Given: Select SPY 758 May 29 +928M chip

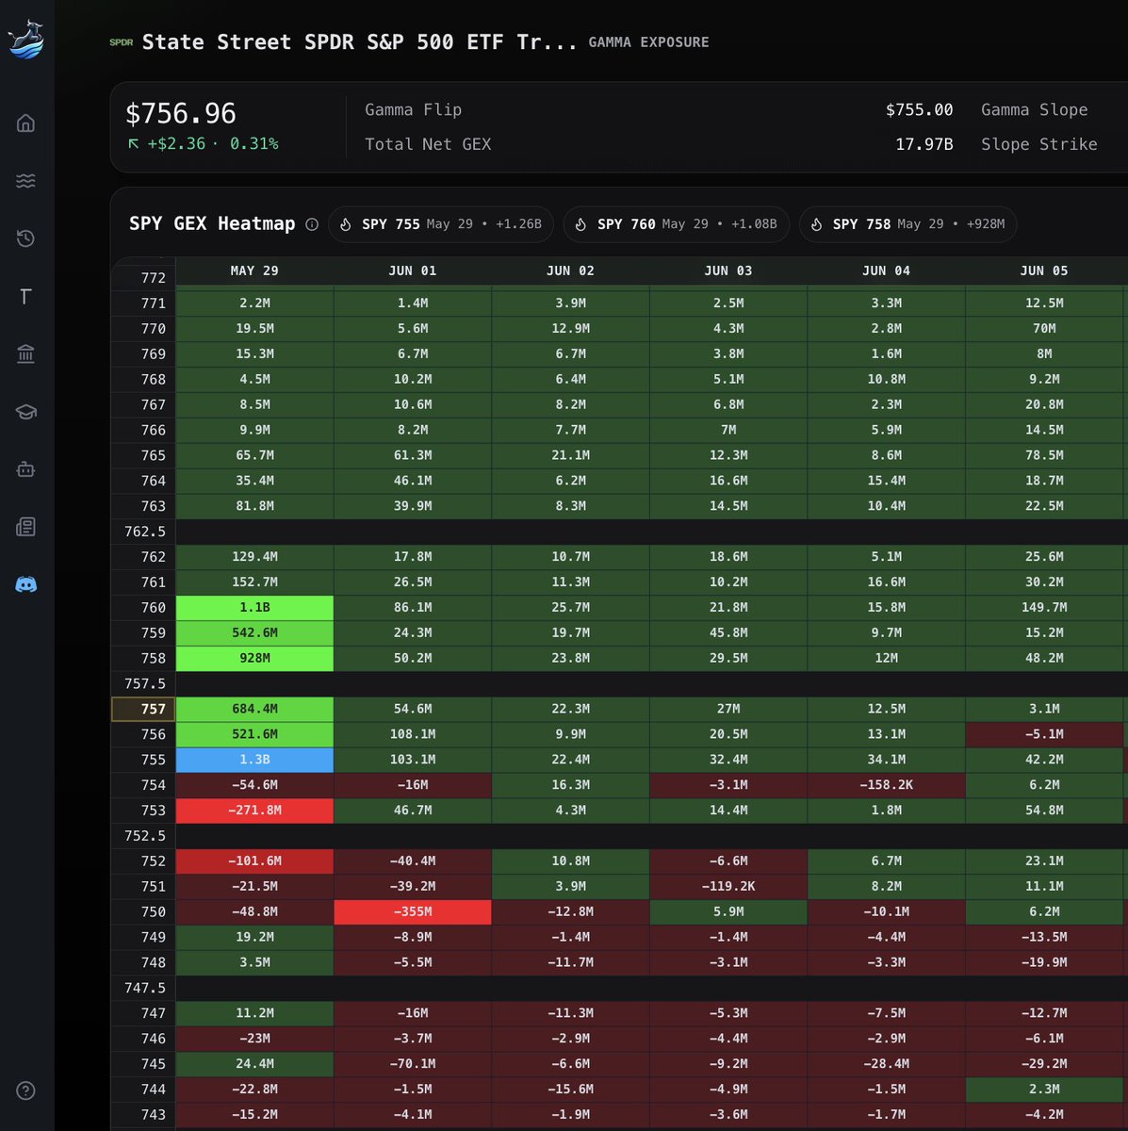Looking at the screenshot, I should (907, 224).
